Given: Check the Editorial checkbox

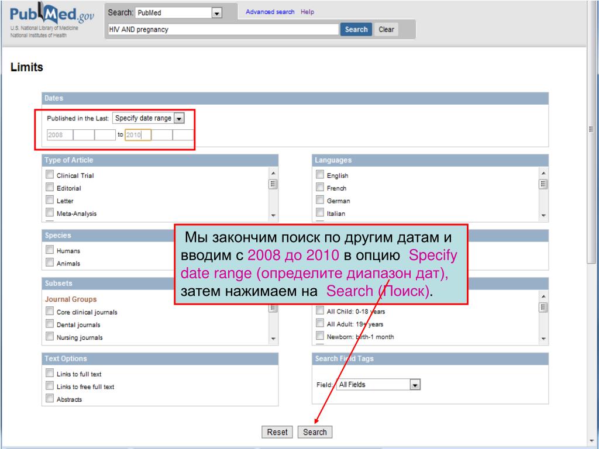Looking at the screenshot, I should click(x=50, y=187).
